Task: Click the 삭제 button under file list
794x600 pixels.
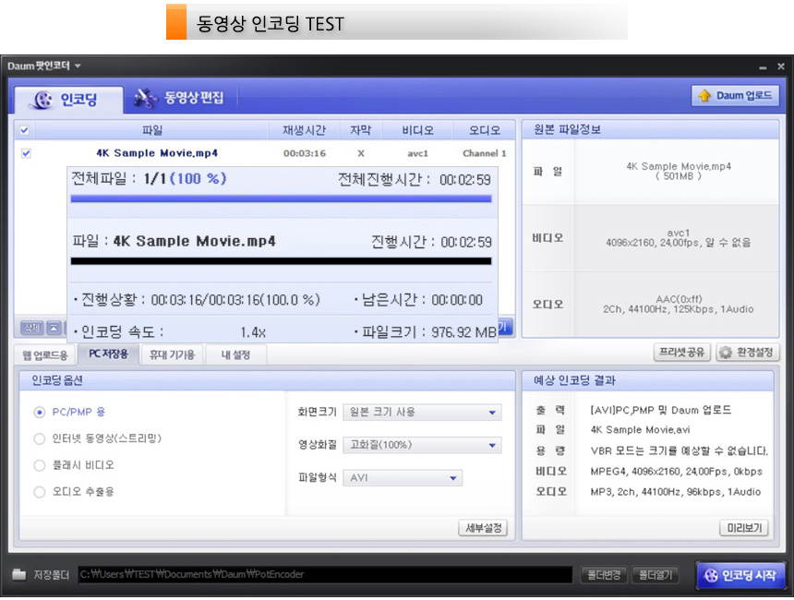Action: (x=32, y=328)
